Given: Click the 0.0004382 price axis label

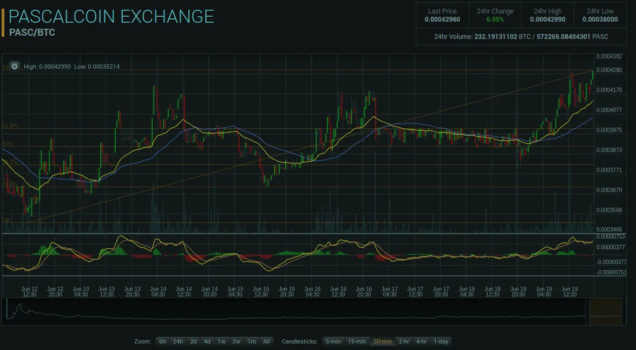Looking at the screenshot, I should pyautogui.click(x=609, y=56).
